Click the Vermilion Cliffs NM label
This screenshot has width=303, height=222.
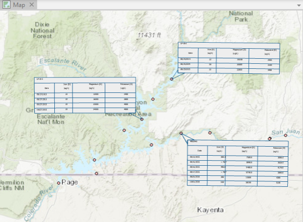tap(12, 185)
